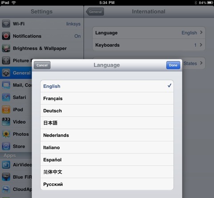This screenshot has height=198, width=214.
Task: Select the Safari compass icon
Action: coord(6,97)
